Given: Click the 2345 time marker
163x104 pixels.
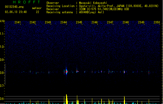Looking at the screenshot, I should pyautogui.click(x=79, y=22).
